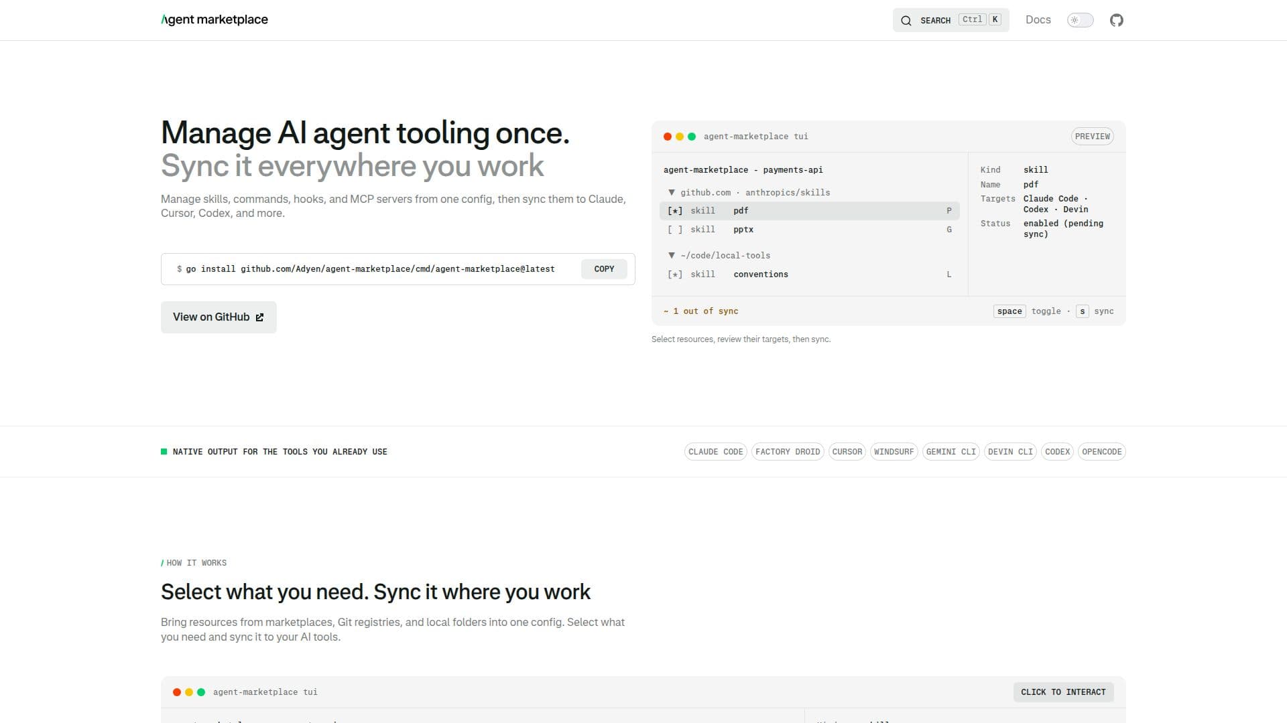Click the '~ 1 out of sync' status
Viewport: 1287px width, 723px height.
pos(700,311)
